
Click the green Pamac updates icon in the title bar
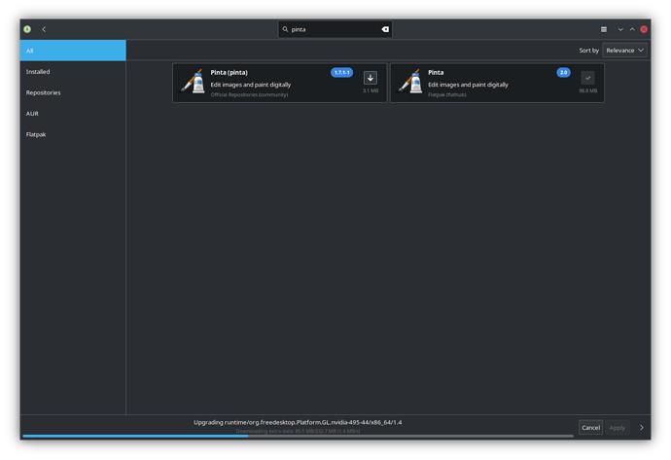[27, 29]
